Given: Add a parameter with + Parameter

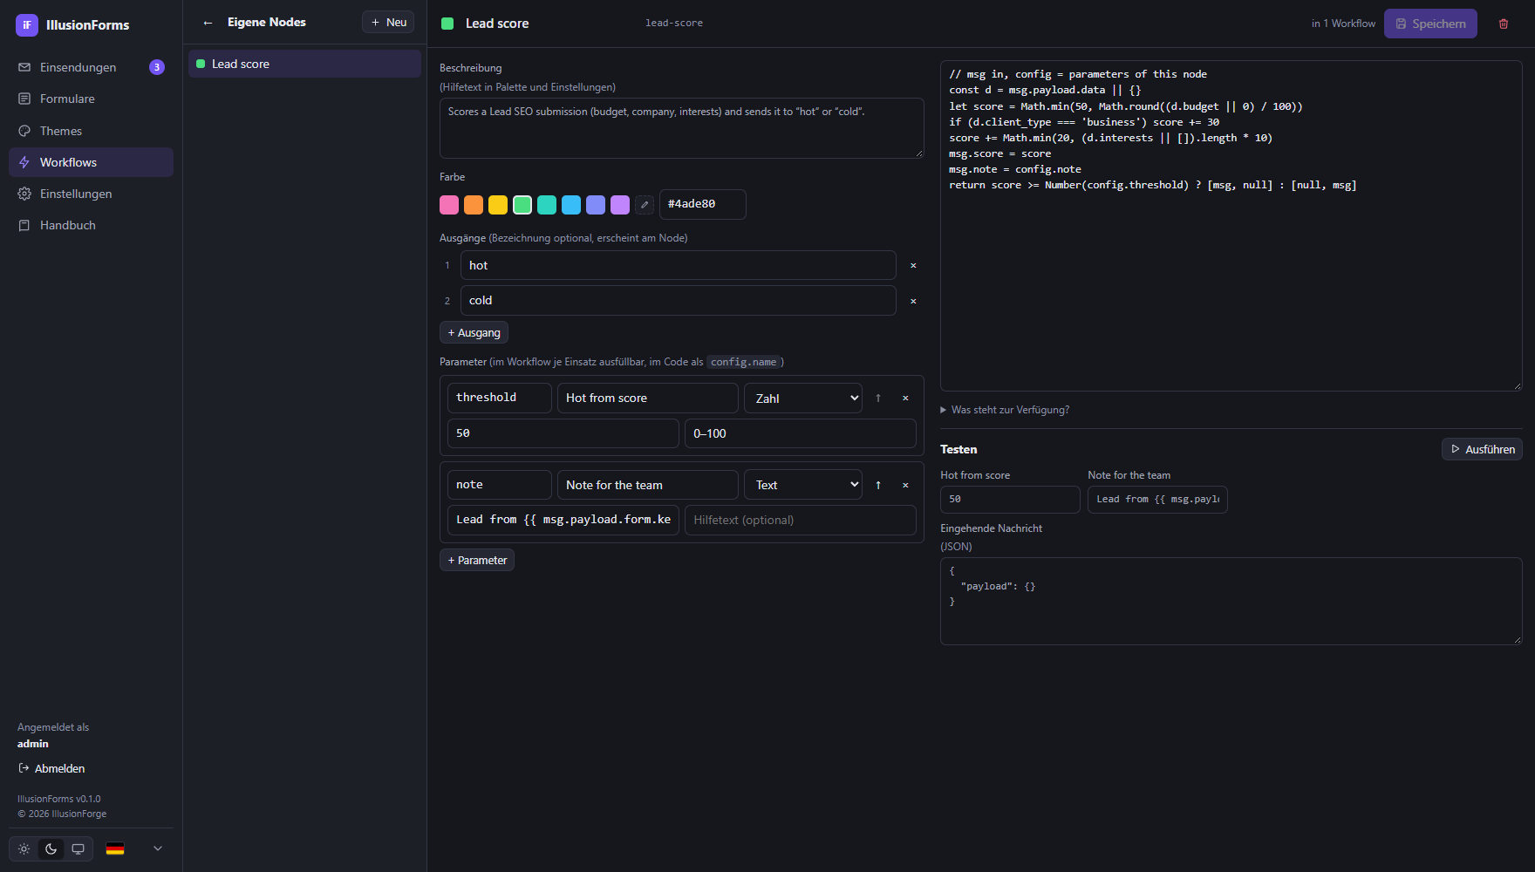Looking at the screenshot, I should click(x=477, y=560).
